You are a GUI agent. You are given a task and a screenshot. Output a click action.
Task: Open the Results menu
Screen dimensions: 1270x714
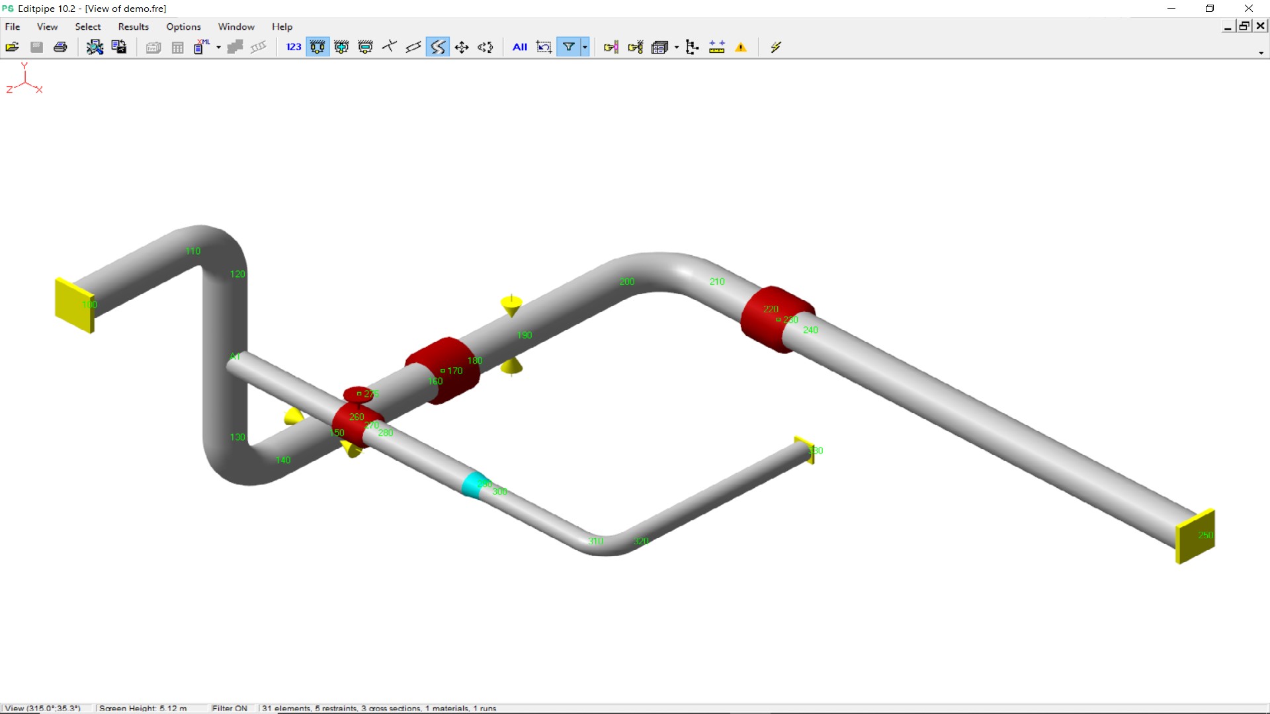(x=133, y=26)
